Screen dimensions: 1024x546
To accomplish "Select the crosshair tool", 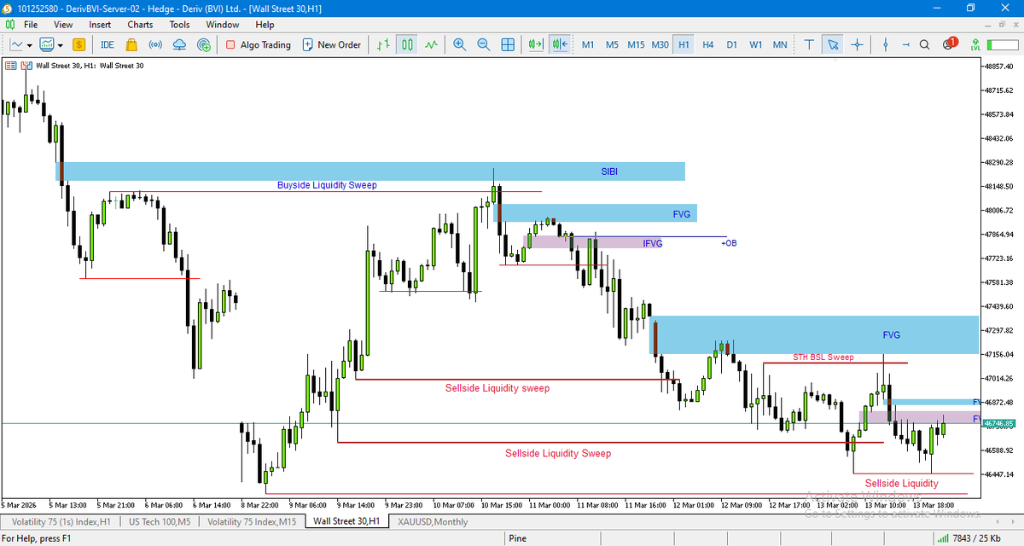I will tap(856, 44).
